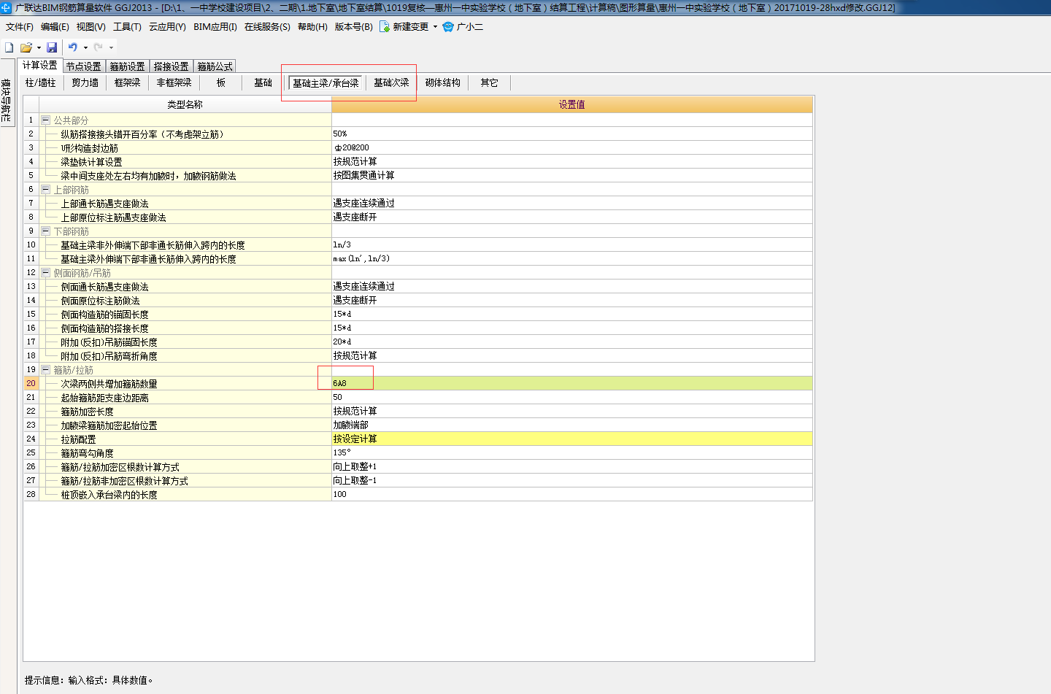Click the ln/3 value cell in row 10

(x=571, y=244)
